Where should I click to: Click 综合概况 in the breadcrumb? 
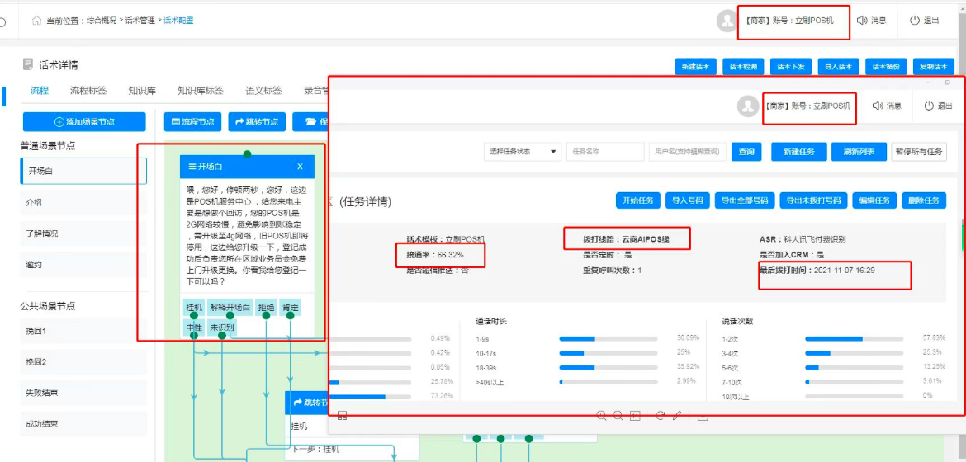point(102,21)
